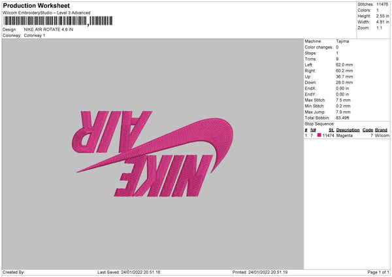Click the Stitches count value 11476
The width and height of the screenshot is (392, 277).
click(382, 5)
